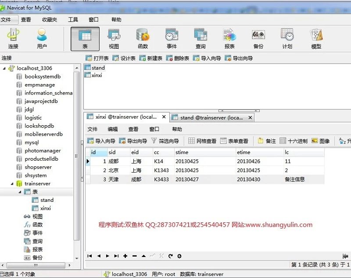
Task: Go to last record navigation button
Action: (x=116, y=256)
